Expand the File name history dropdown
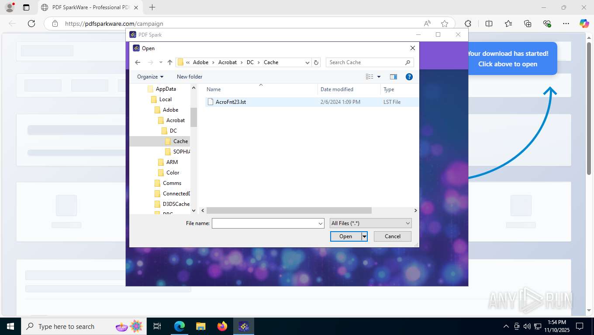Screen dimensions: 594x335 click(321, 223)
